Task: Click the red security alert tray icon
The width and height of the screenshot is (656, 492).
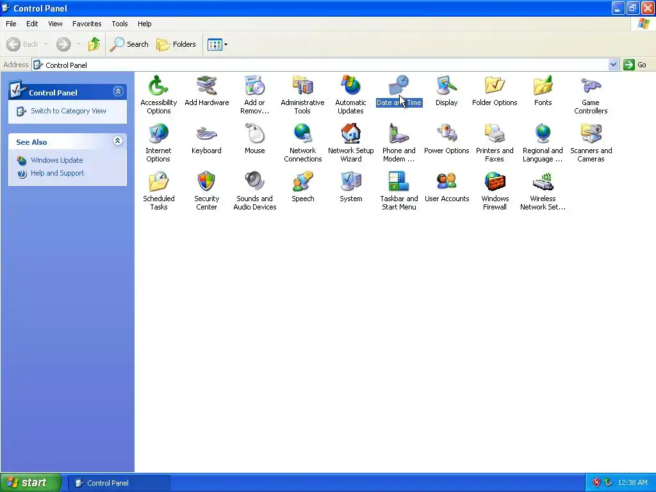Action: tap(596, 483)
